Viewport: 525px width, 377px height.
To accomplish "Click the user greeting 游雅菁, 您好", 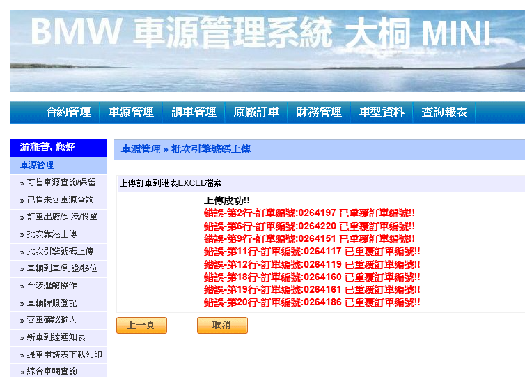I will 47,147.
